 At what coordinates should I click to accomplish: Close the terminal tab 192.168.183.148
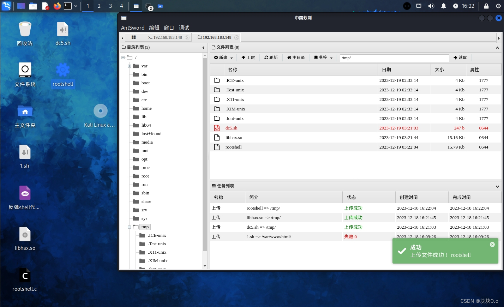coord(187,37)
